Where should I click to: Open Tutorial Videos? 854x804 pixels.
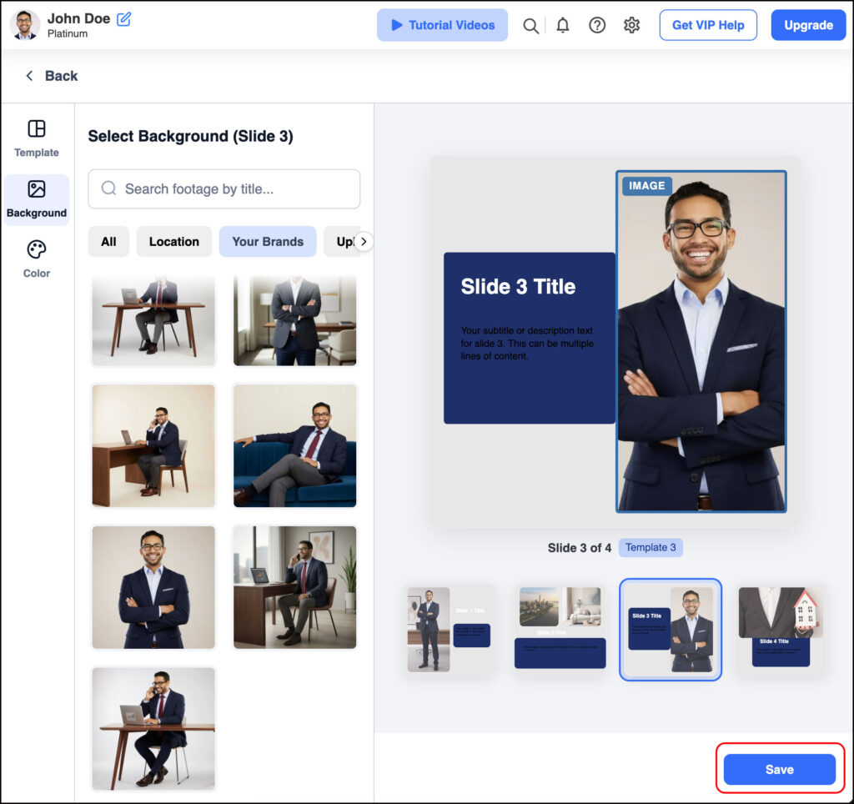pyautogui.click(x=442, y=25)
